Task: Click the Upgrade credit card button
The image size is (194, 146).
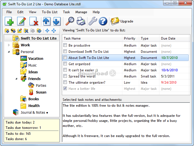Action: [122, 21]
